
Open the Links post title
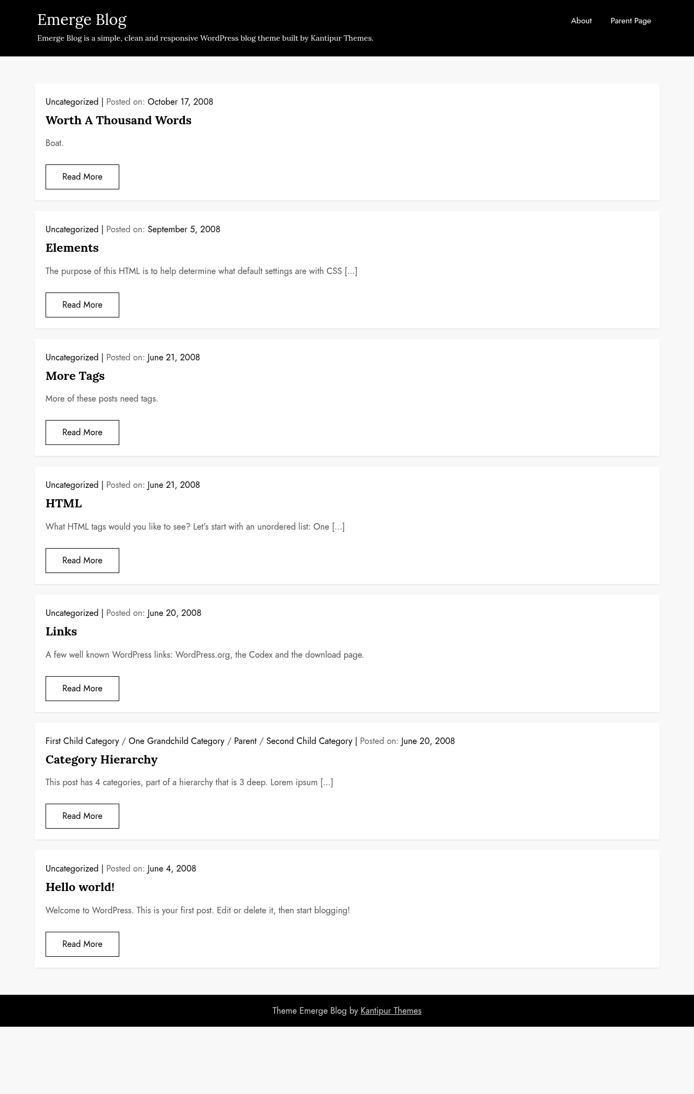click(61, 632)
